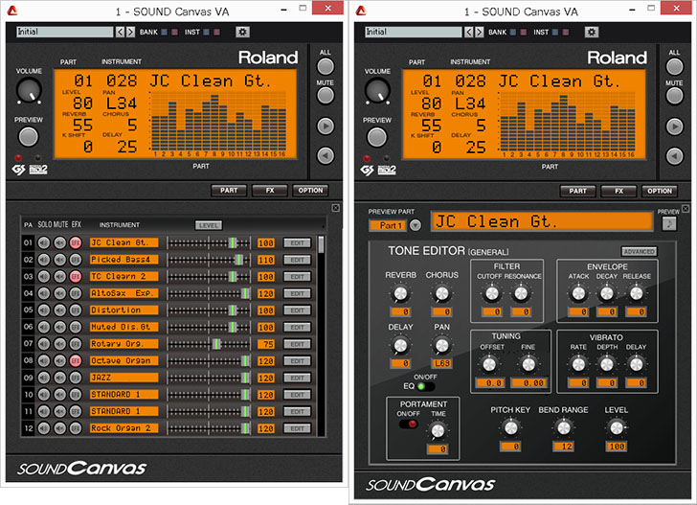The height and width of the screenshot is (505, 697).
Task: Open instrument JC Clean Gt. in row 01
Action: [124, 243]
